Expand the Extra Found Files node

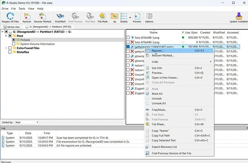tap(6, 48)
